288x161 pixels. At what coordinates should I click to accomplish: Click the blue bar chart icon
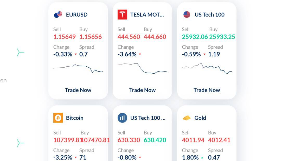pos(122,118)
